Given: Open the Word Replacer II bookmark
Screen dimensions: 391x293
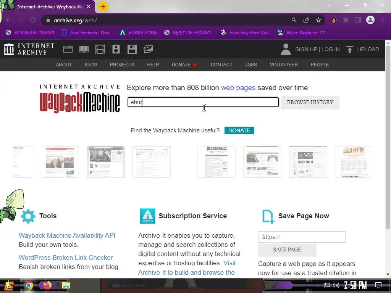Looking at the screenshot, I should click(301, 33).
